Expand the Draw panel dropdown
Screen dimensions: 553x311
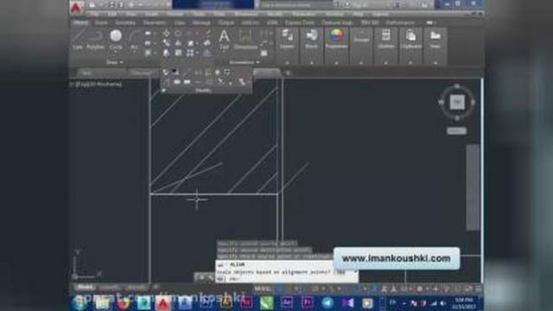click(115, 62)
